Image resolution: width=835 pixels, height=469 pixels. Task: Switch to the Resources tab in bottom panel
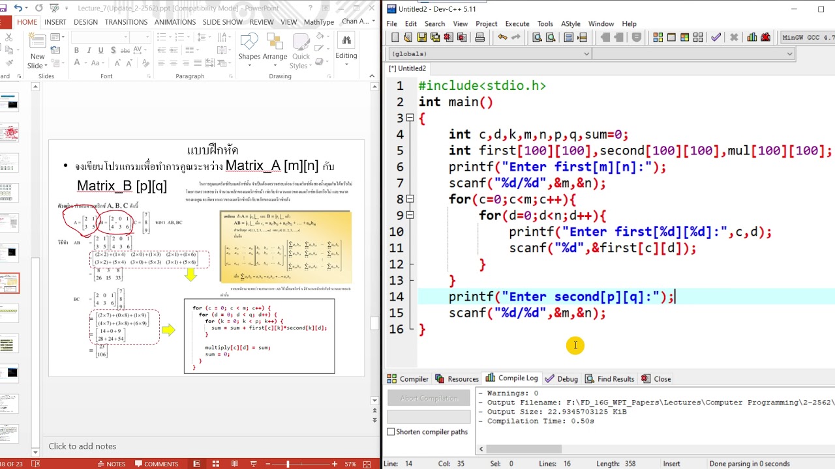click(x=457, y=378)
